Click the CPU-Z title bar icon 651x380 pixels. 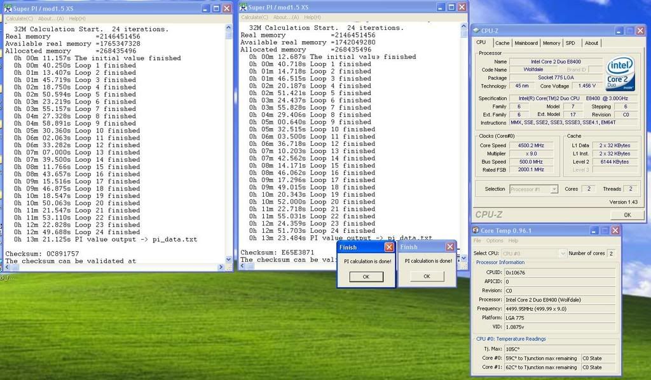tap(477, 30)
